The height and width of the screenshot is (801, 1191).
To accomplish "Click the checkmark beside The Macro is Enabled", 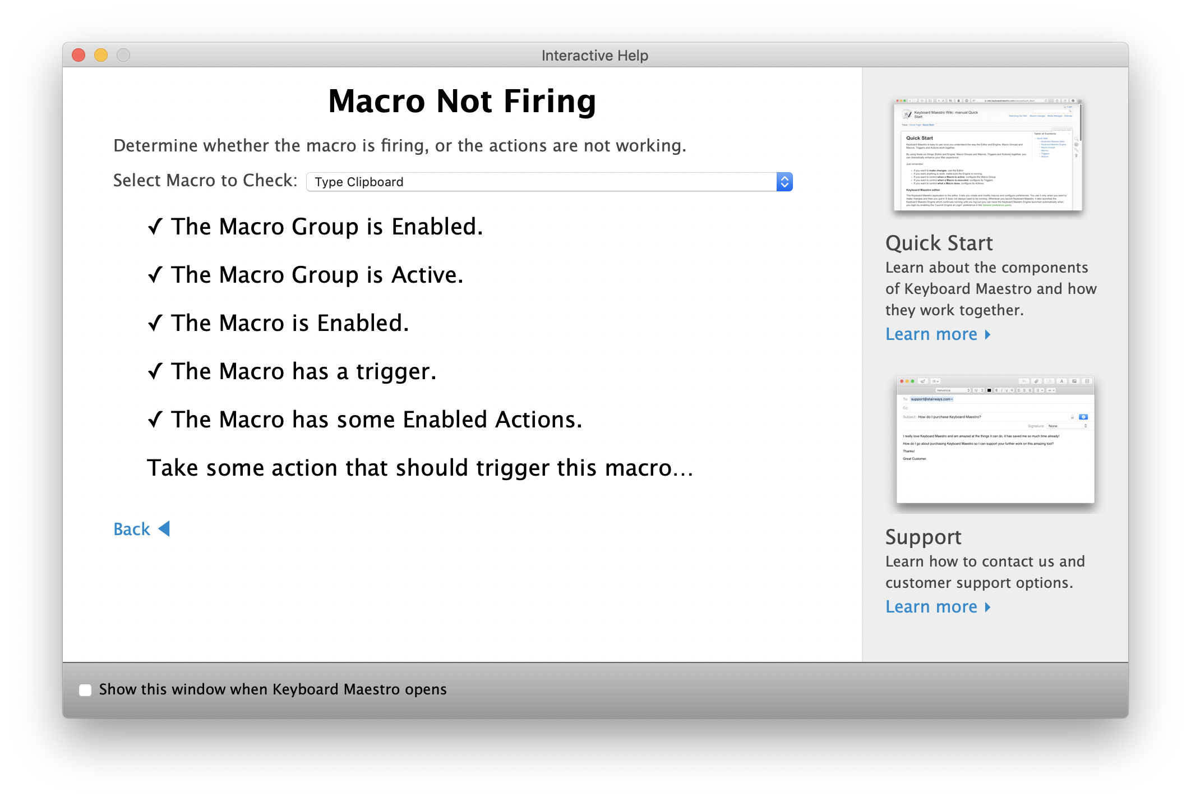I will (x=155, y=323).
